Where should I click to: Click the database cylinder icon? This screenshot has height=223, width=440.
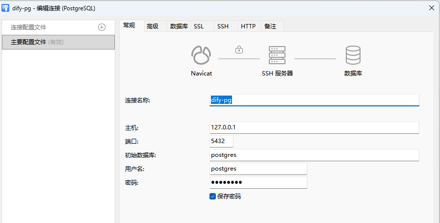[x=353, y=55]
